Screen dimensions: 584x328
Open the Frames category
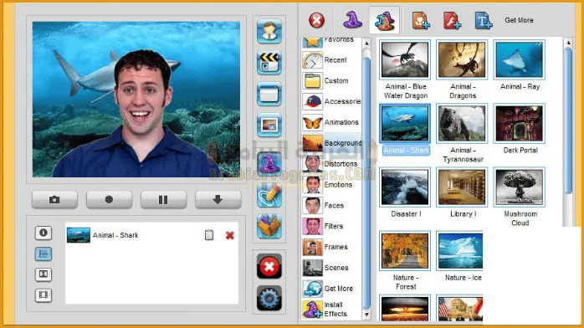click(x=331, y=247)
